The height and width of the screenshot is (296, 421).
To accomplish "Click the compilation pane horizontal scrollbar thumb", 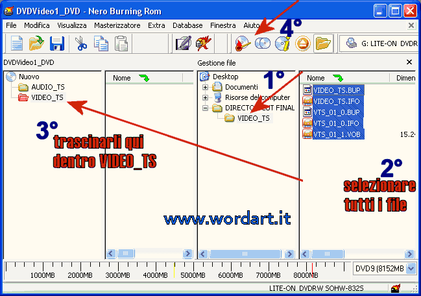I will point(125,253).
